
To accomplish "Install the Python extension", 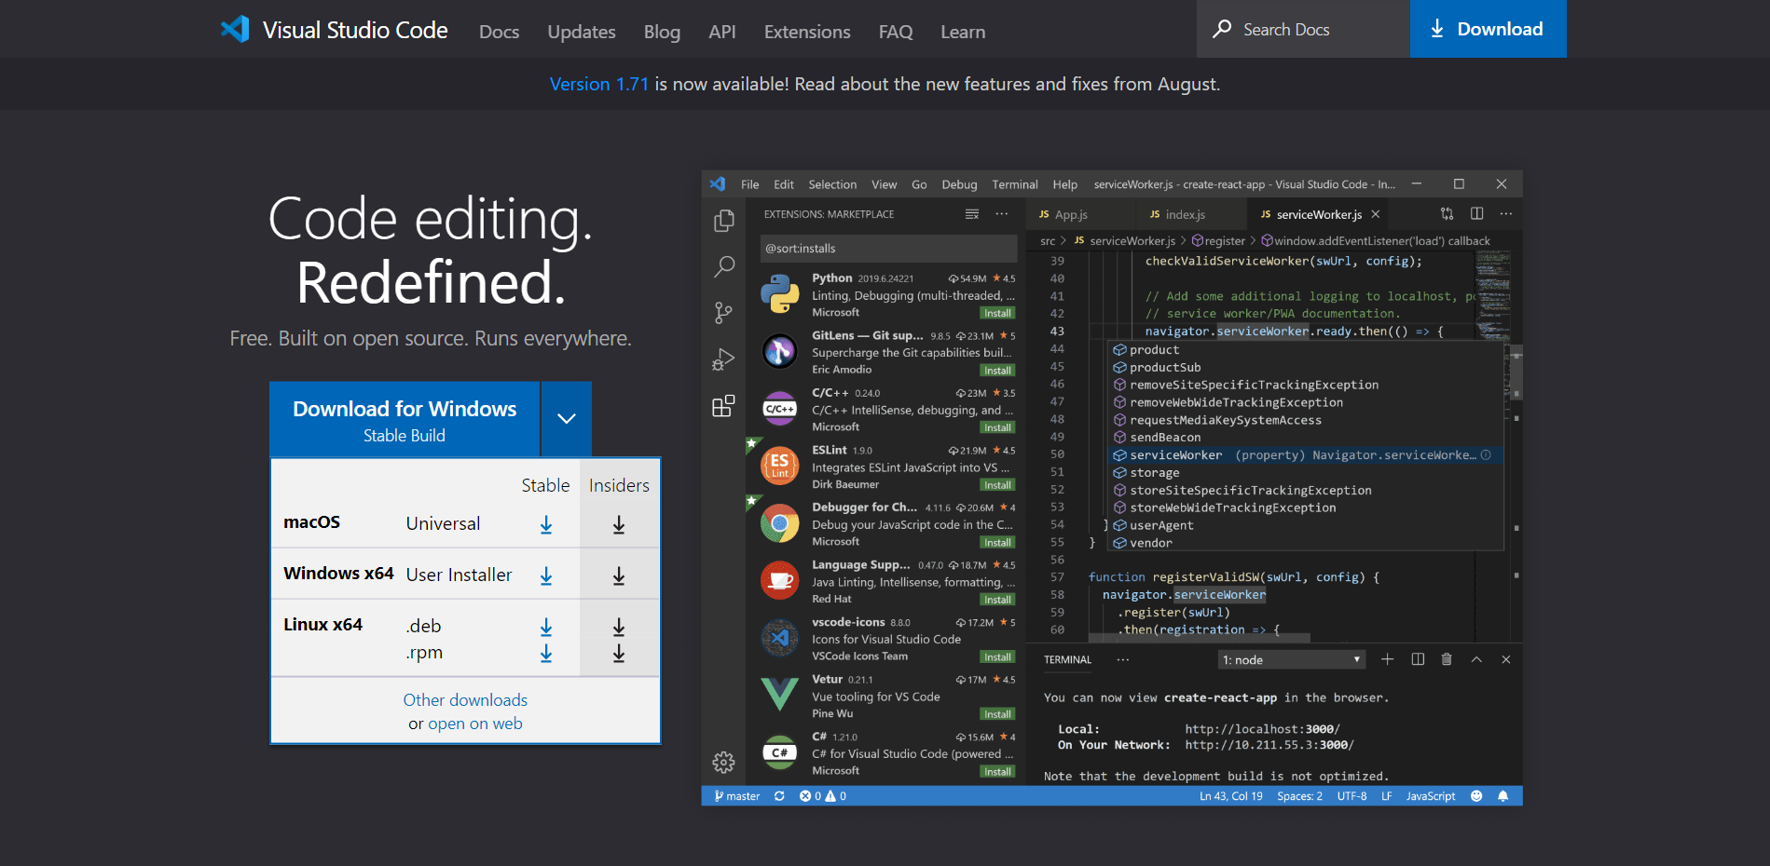I will pyautogui.click(x=997, y=314).
